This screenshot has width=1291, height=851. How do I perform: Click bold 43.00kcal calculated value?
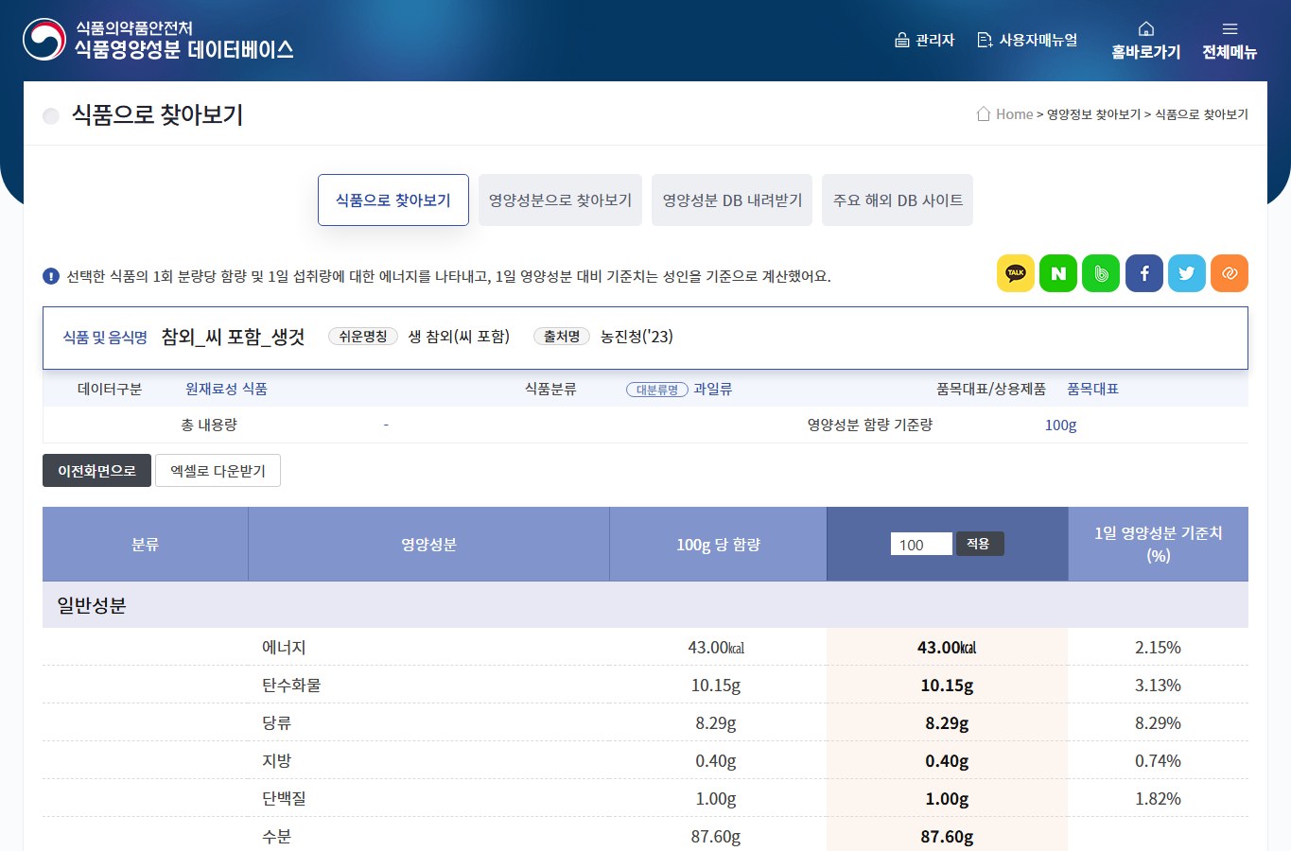tap(947, 648)
